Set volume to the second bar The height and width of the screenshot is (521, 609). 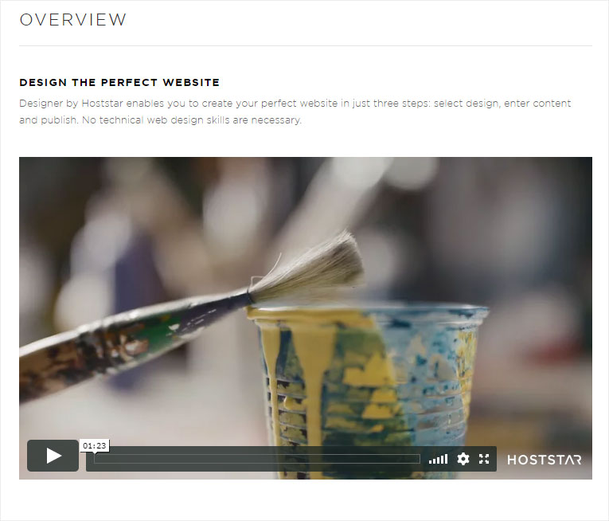434,461
